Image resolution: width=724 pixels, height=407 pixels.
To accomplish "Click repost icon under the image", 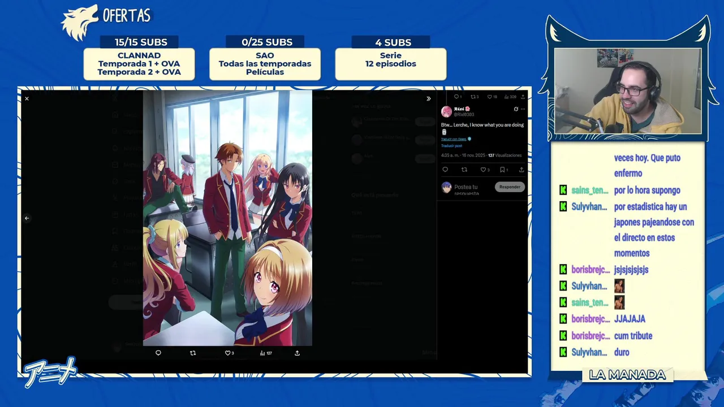I will 193,353.
